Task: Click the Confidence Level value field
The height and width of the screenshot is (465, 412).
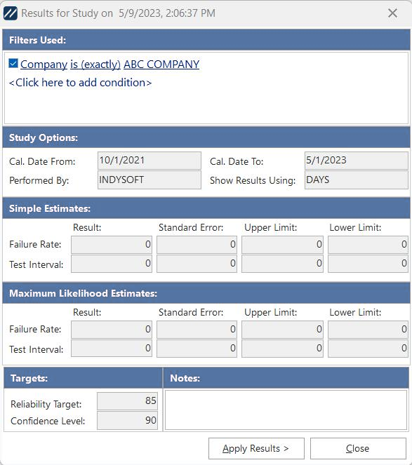Action: pyautogui.click(x=127, y=421)
